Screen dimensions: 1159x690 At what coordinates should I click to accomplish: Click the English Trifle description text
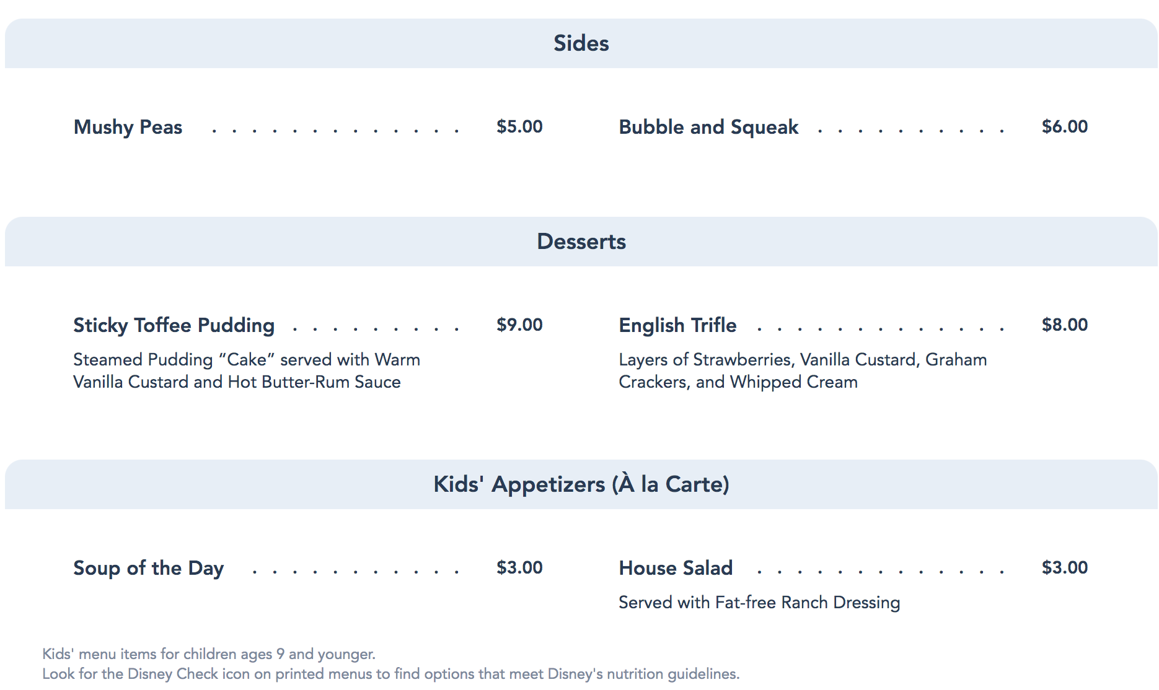pyautogui.click(x=802, y=370)
